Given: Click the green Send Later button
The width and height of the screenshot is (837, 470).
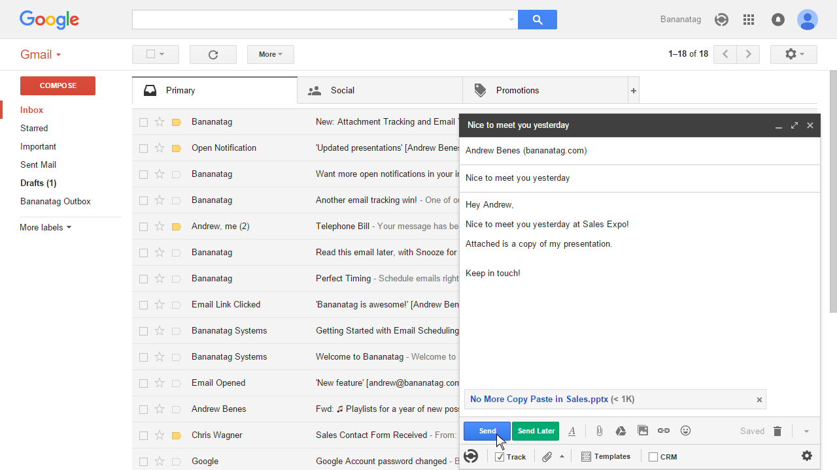Looking at the screenshot, I should (x=536, y=431).
